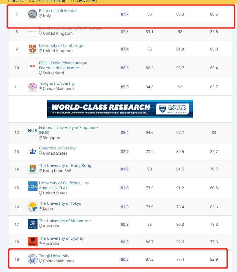Click the NUS logo
This screenshot has height=272, width=237.
click(33, 131)
